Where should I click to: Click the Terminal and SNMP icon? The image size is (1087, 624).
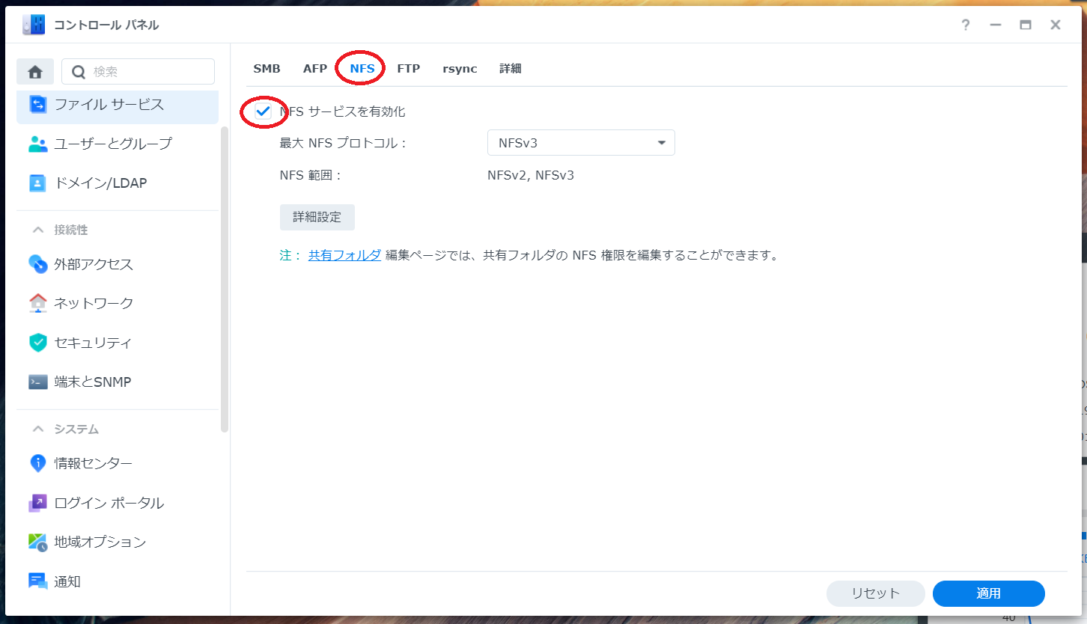(x=38, y=382)
